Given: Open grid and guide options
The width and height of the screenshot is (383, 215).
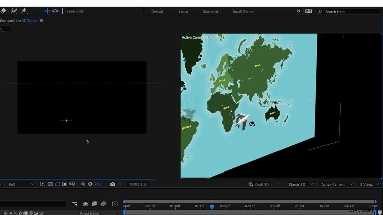Looking at the screenshot, I should (x=72, y=184).
